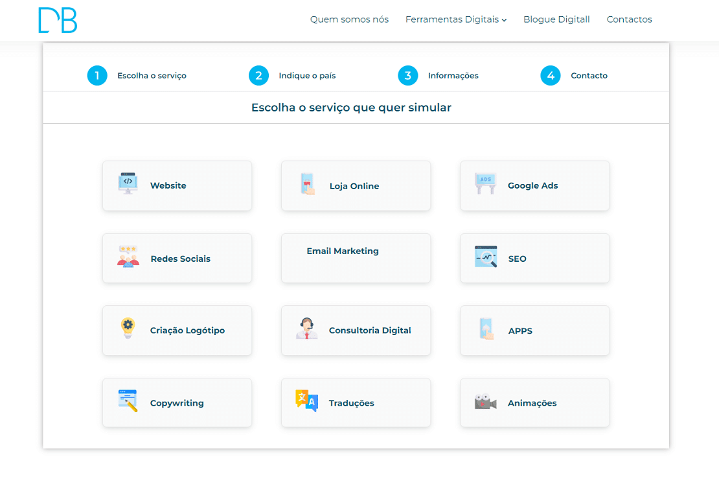Expand the Ferramentas Digitais dropdown menu

pyautogui.click(x=455, y=19)
